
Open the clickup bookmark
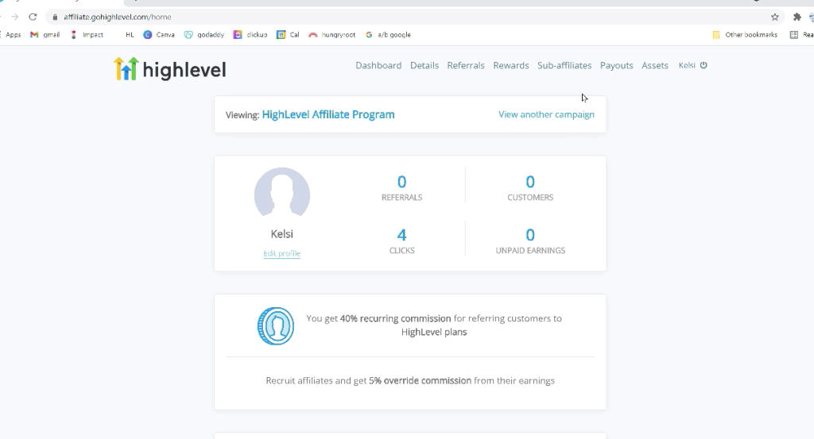coord(250,35)
